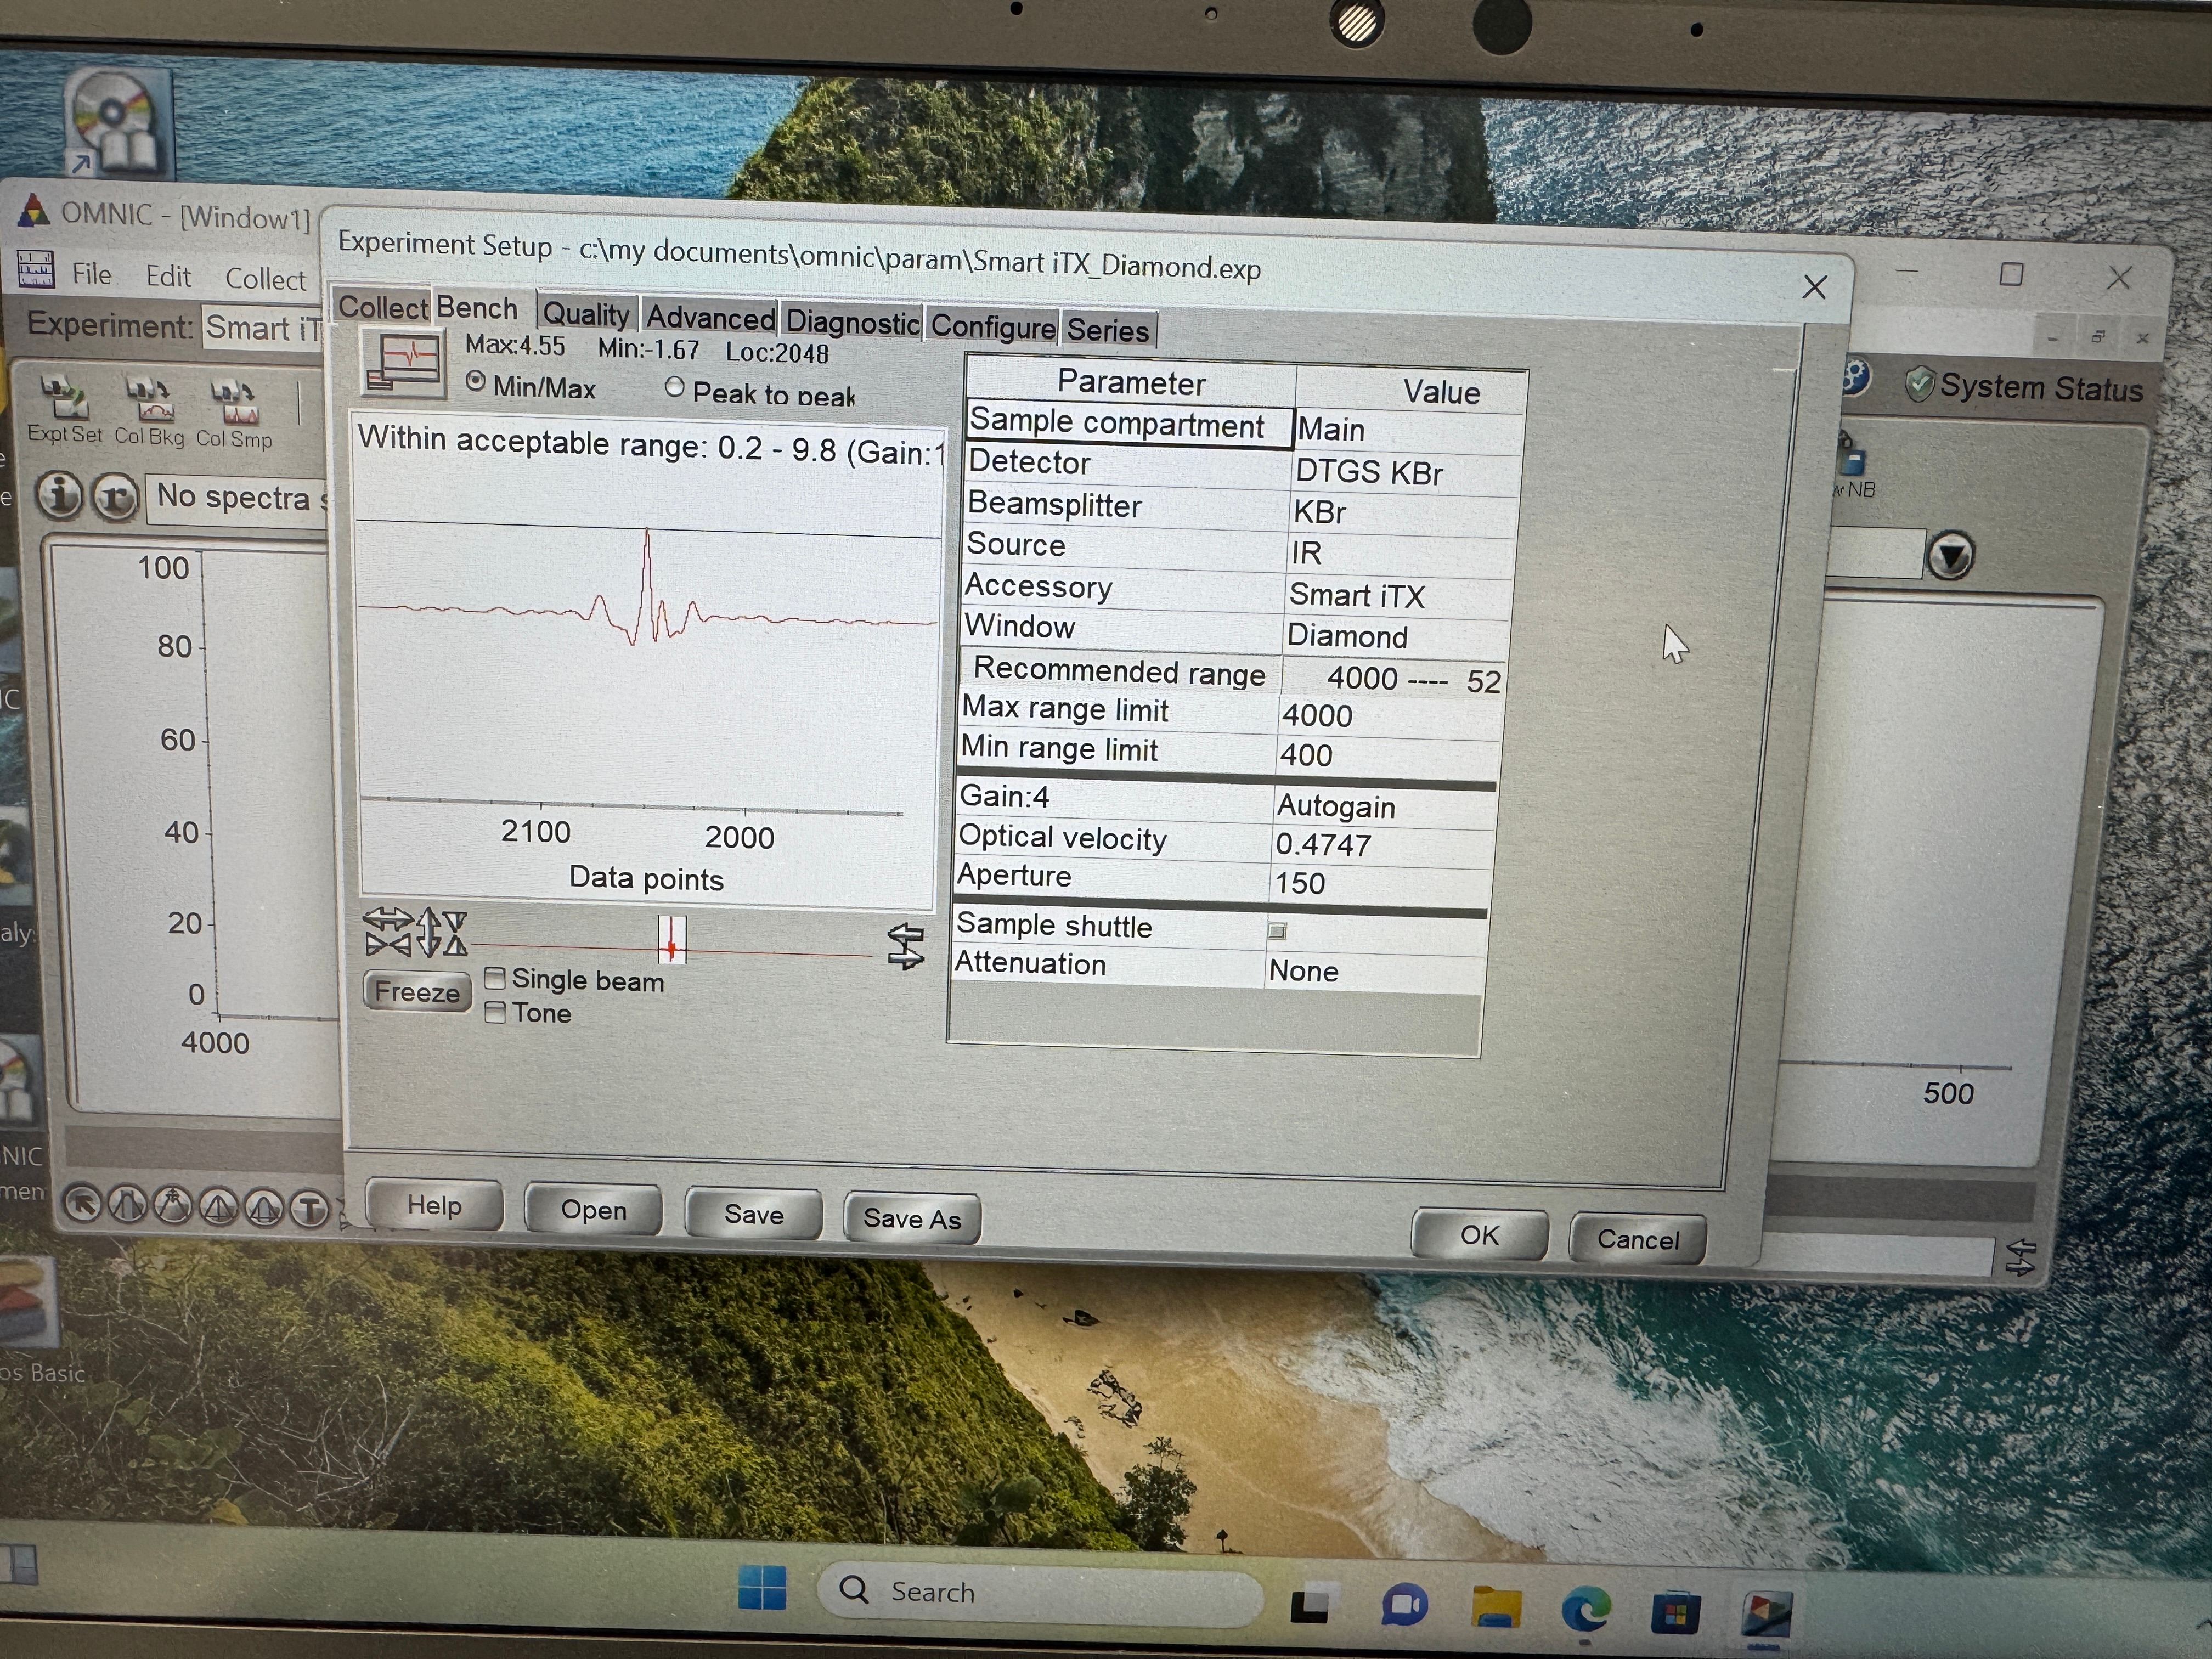Open the System Status indicator

point(2024,387)
